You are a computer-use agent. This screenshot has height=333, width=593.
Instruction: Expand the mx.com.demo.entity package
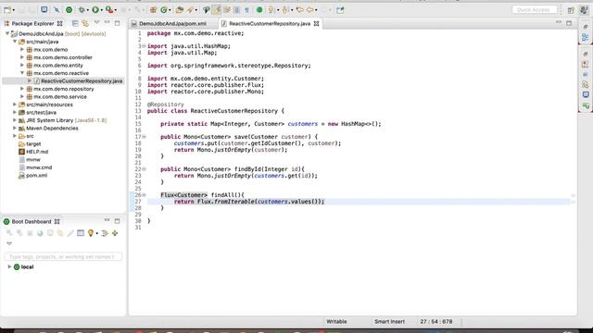coord(22,66)
